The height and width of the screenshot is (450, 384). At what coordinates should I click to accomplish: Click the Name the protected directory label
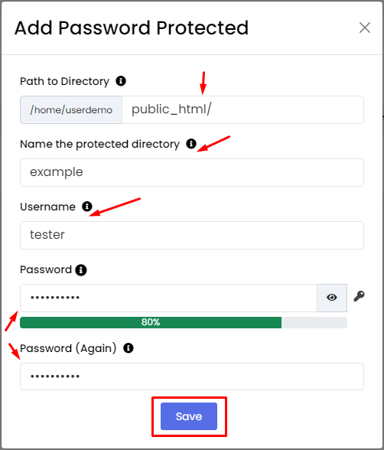point(99,144)
